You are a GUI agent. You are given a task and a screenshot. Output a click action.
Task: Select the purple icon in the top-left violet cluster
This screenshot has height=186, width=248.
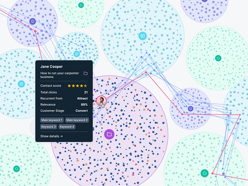tap(33, 21)
